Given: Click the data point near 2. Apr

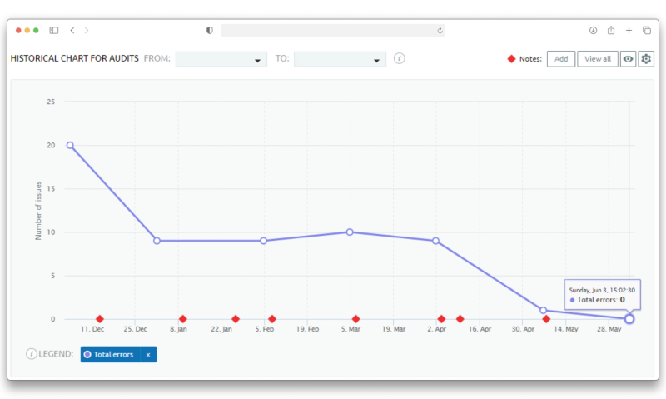Looking at the screenshot, I should (435, 241).
